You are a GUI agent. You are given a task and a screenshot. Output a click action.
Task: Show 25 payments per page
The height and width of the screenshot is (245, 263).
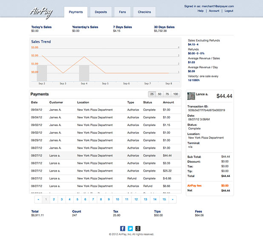[152, 94]
